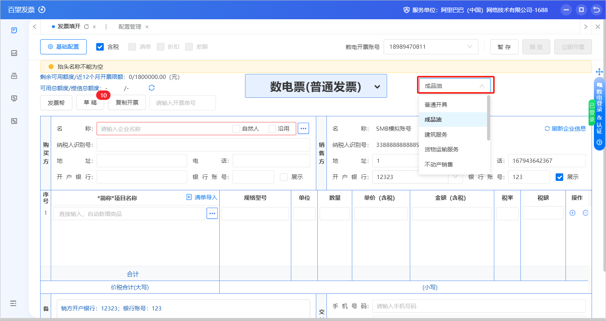
Task: Enable buyer bank 展示 checkbox
Action: (x=284, y=177)
